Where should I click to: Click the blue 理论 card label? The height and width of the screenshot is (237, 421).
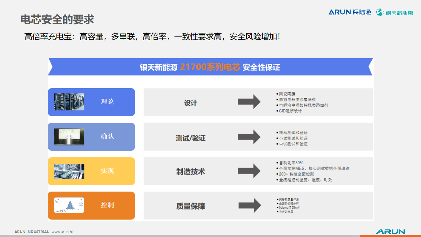[107, 102]
